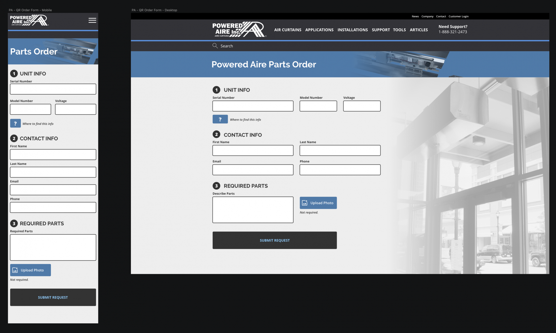556x333 pixels.
Task: Click the mobile 'CONTACT INFO' section heading
Action: (x=39, y=138)
